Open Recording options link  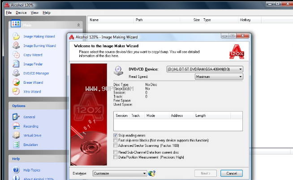31,126
